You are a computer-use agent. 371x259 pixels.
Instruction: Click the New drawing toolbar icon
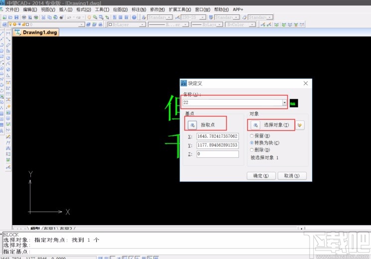coord(4,17)
